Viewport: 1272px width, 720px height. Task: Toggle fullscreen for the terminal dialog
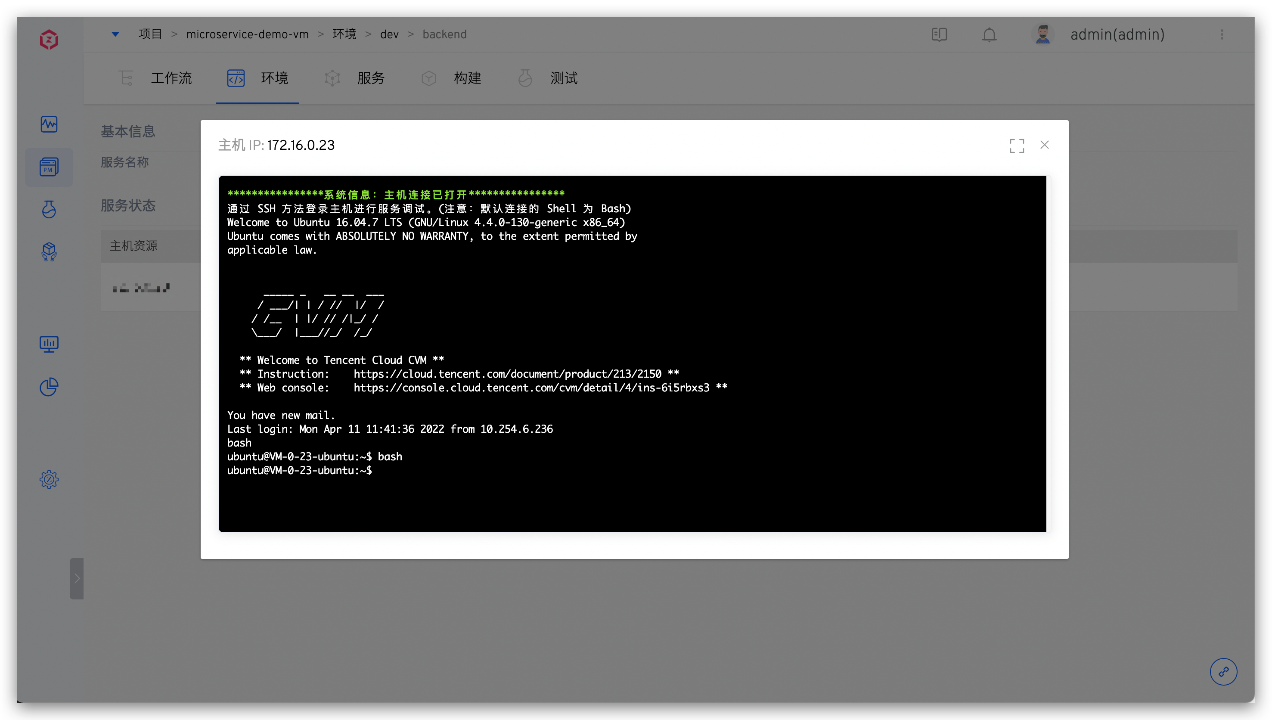tap(1016, 146)
